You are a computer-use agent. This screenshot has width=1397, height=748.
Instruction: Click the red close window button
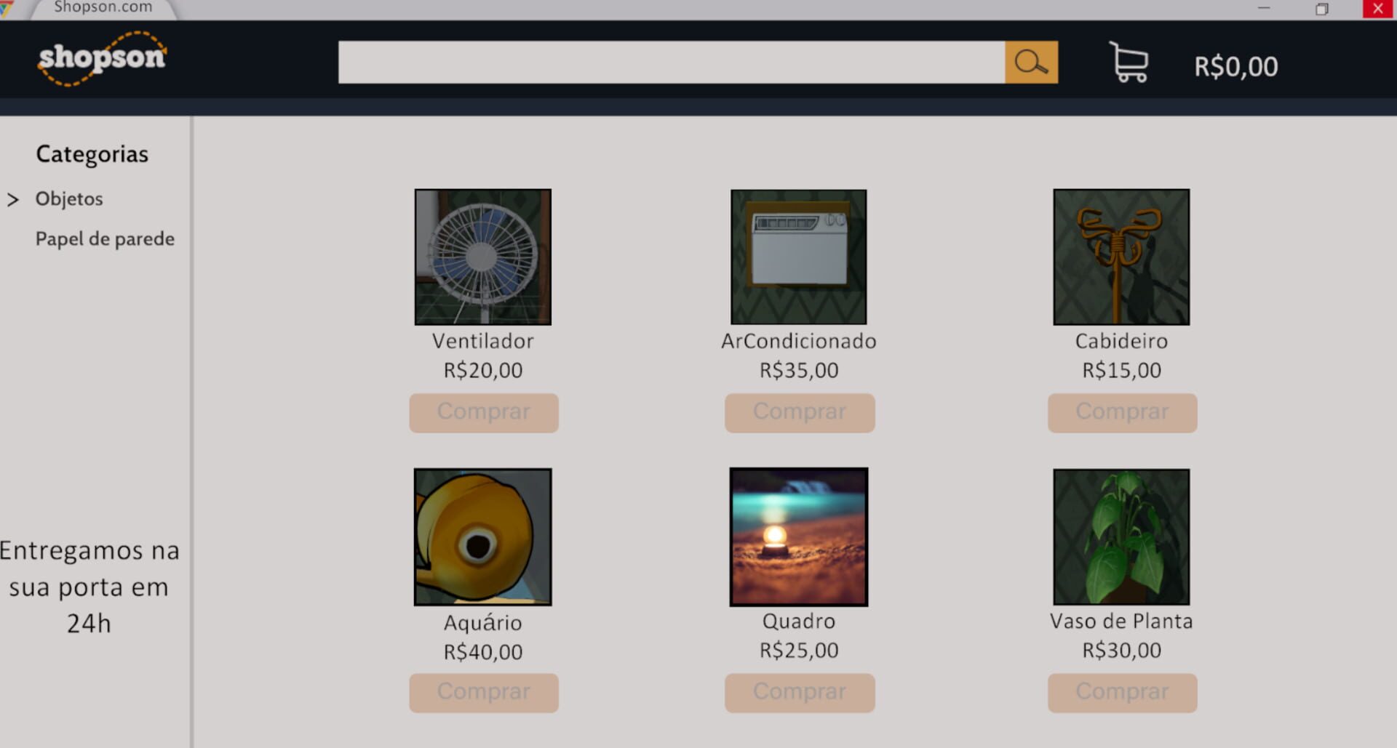click(x=1377, y=9)
